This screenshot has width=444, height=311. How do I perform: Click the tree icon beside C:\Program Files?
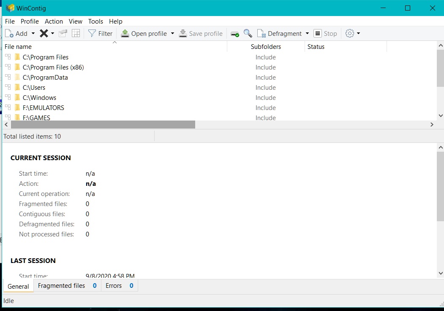[x=8, y=57]
